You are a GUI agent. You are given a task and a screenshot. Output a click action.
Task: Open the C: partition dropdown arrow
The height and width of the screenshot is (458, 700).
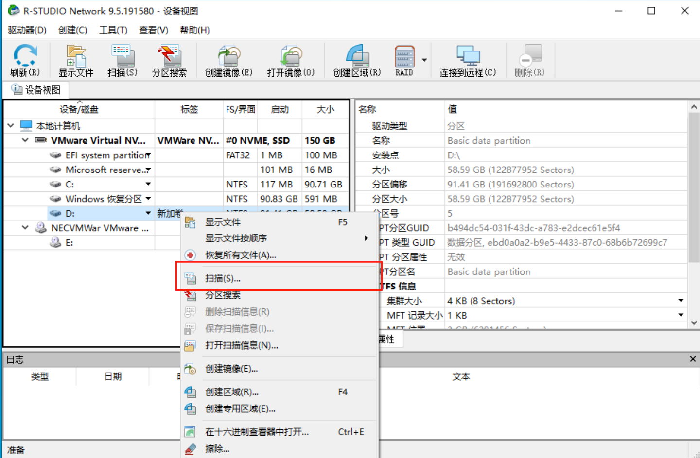click(148, 184)
